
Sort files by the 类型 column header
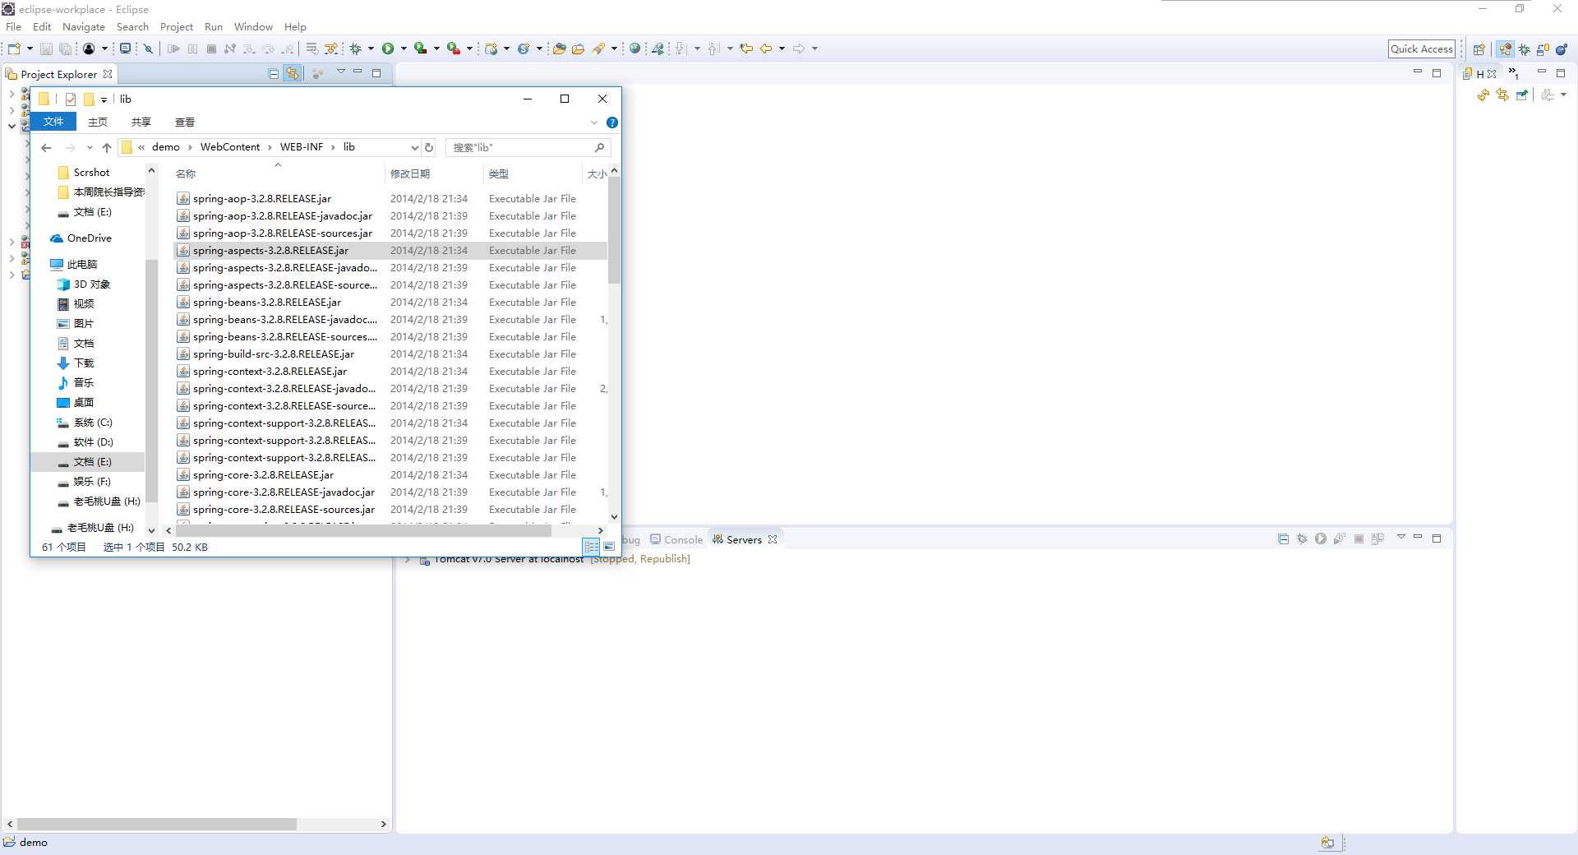pyautogui.click(x=532, y=173)
